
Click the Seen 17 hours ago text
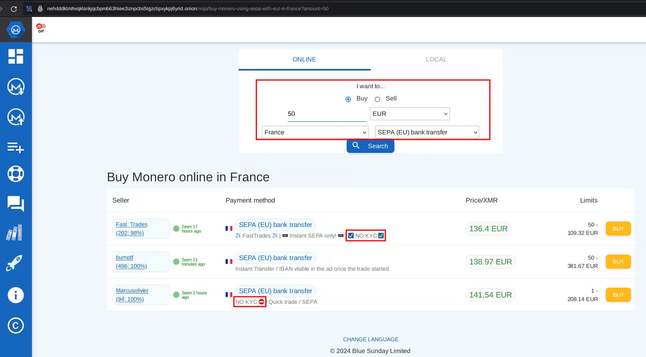pos(191,229)
